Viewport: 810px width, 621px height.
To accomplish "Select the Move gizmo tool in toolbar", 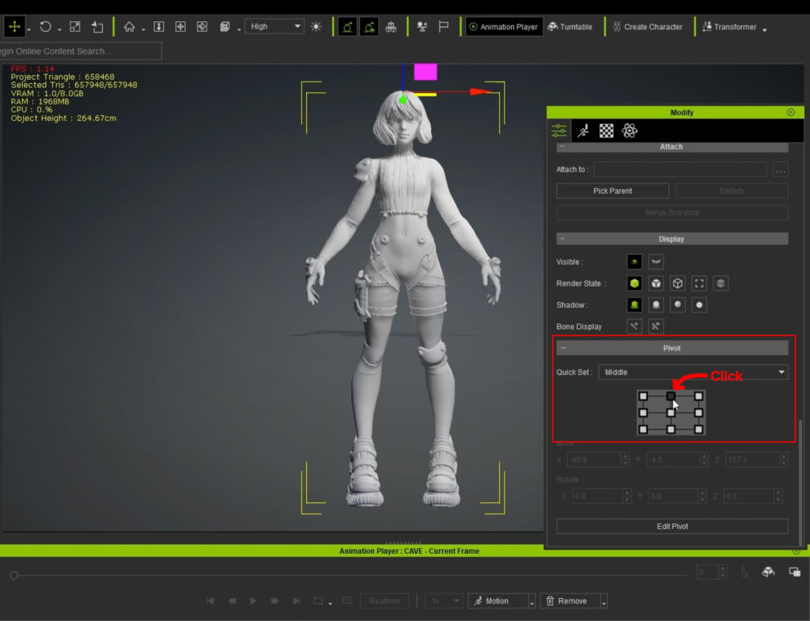I will (x=13, y=27).
